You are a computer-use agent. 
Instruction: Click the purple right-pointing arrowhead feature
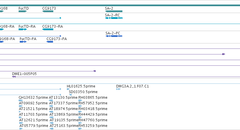tap(224, 54)
